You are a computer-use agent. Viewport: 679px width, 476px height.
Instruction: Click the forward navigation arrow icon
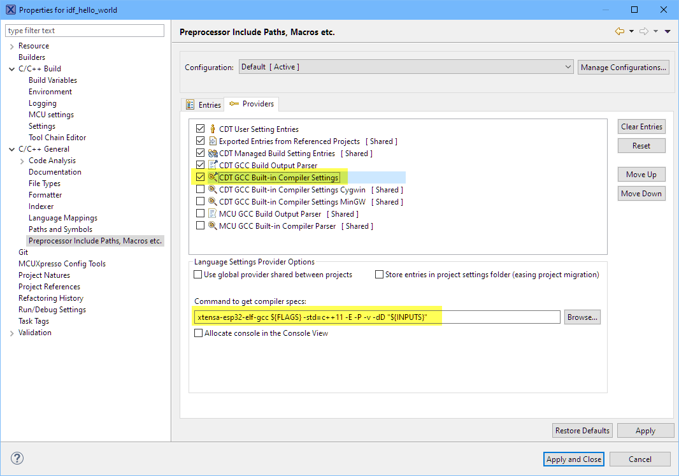pos(644,31)
